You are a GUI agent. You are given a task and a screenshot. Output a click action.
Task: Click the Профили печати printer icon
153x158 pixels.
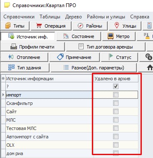(14, 47)
